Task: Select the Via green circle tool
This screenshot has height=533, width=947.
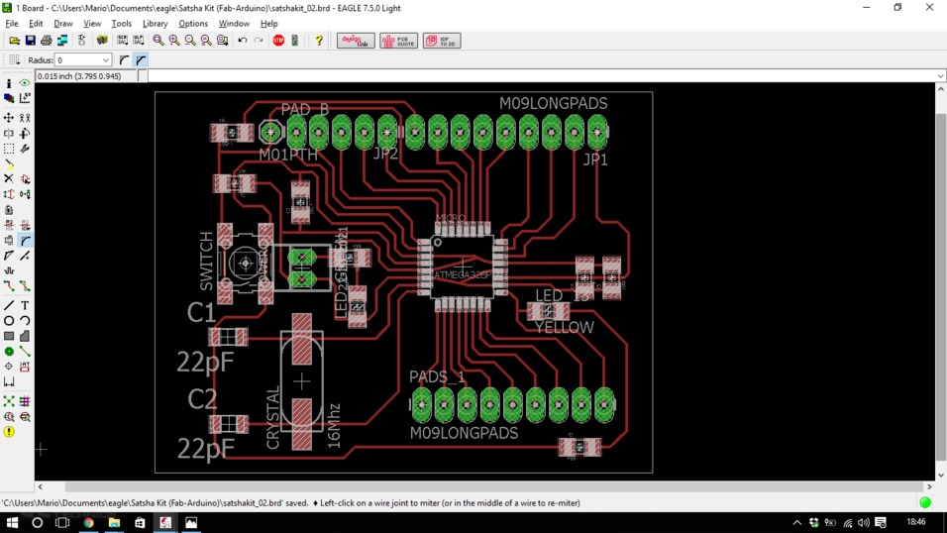Action: point(9,351)
